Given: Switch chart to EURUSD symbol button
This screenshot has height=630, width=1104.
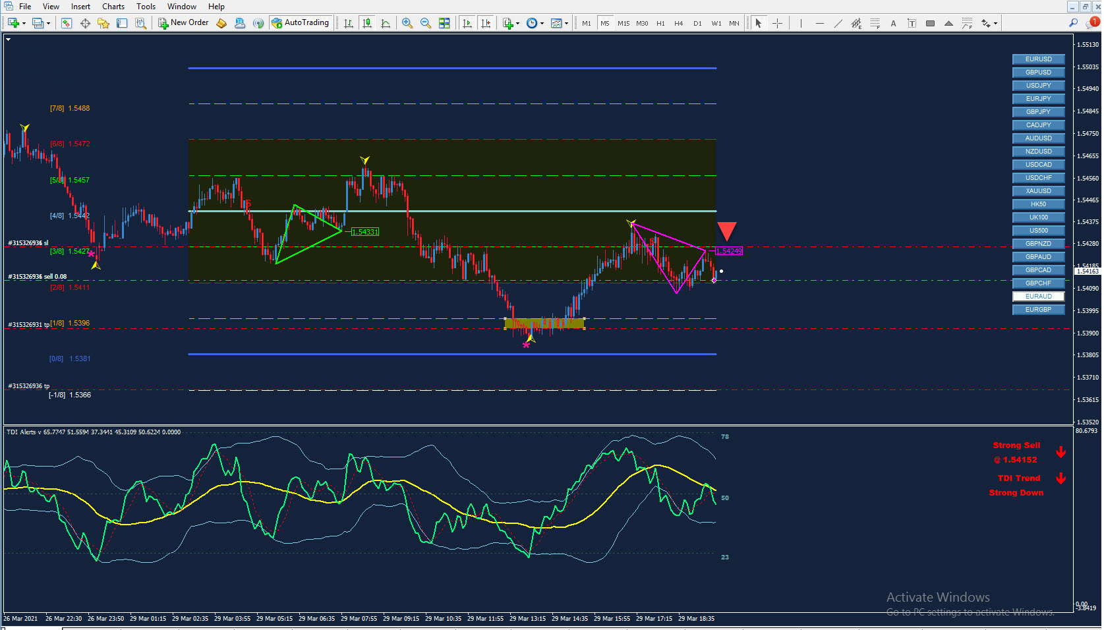Looking at the screenshot, I should click(1038, 59).
